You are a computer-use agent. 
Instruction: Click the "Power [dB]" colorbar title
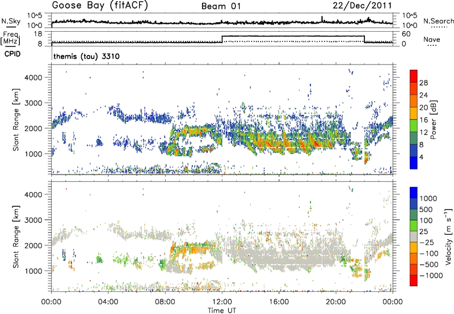click(x=433, y=120)
